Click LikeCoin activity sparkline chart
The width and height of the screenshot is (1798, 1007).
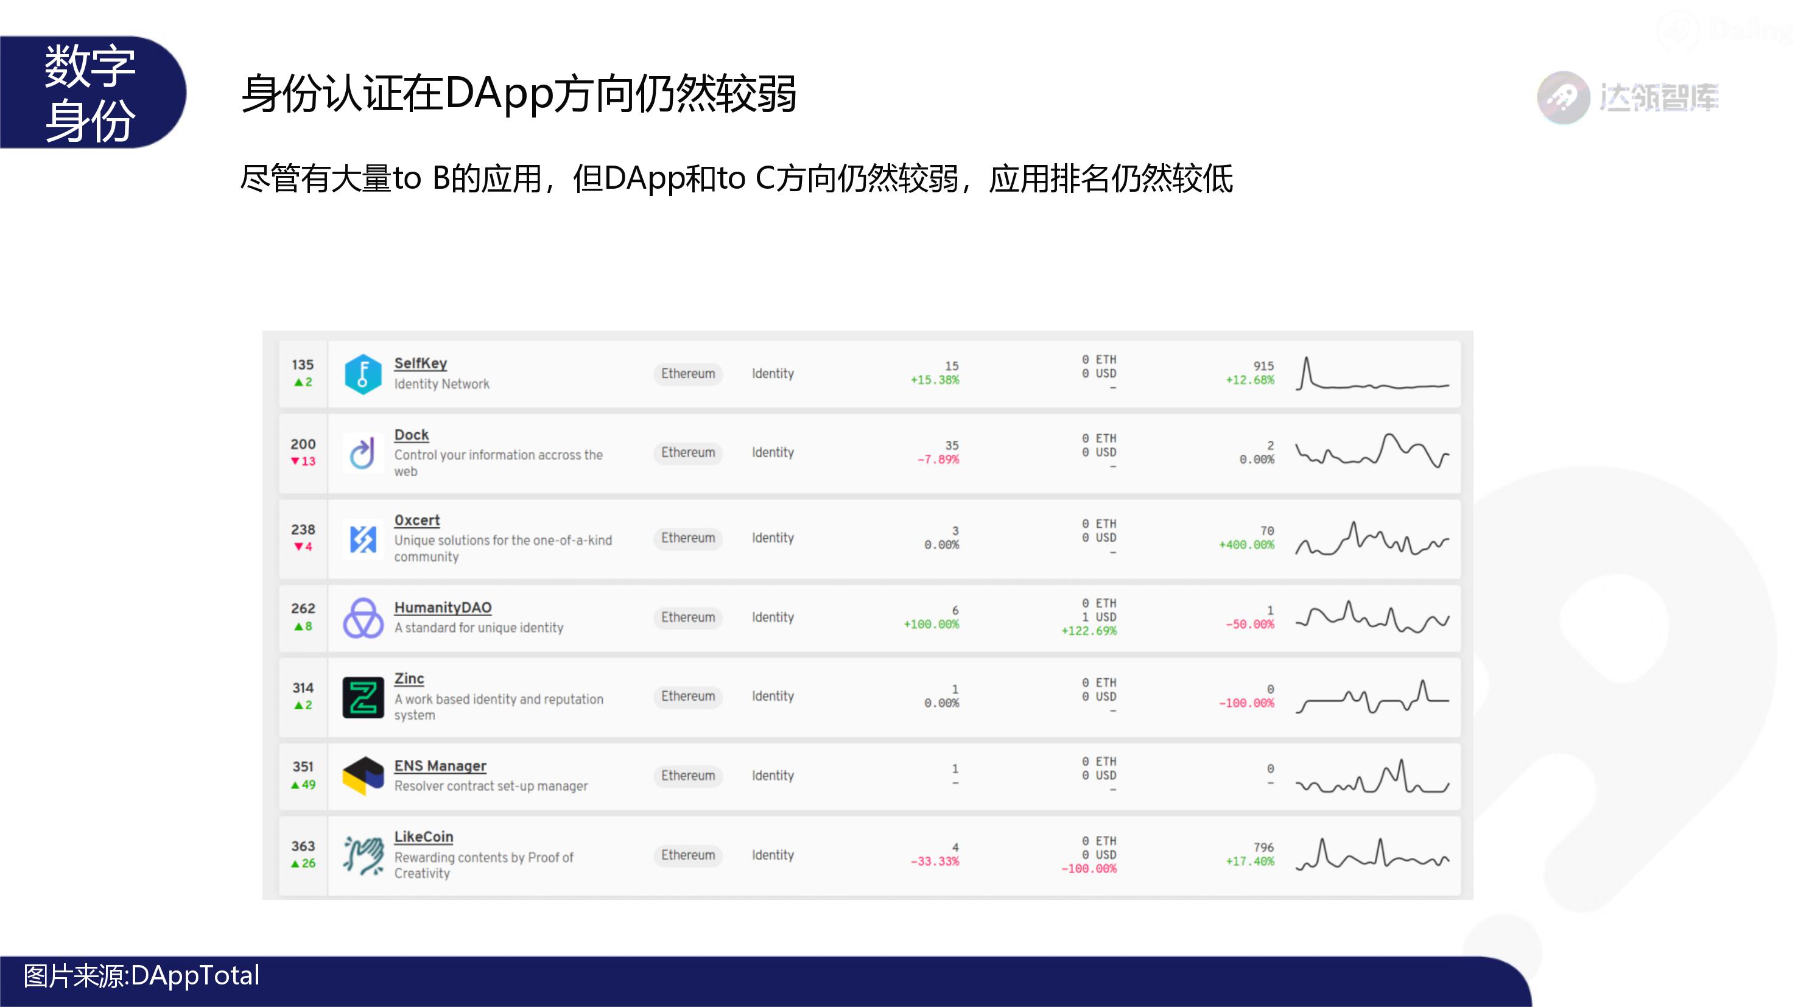click(x=1372, y=855)
